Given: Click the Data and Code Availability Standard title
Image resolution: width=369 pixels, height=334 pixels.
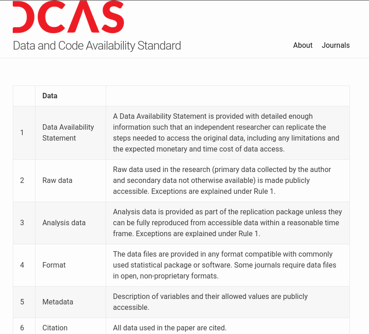Looking at the screenshot, I should coord(97,46).
